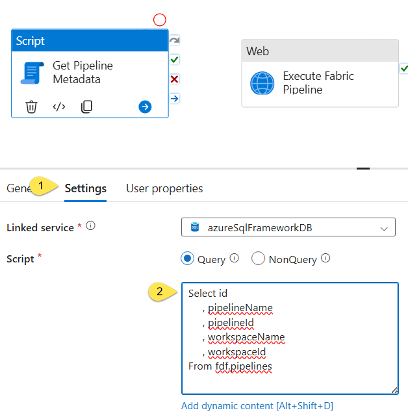The image size is (408, 417).
Task: Click the red breakpoint circle above Script
Action: tap(160, 20)
